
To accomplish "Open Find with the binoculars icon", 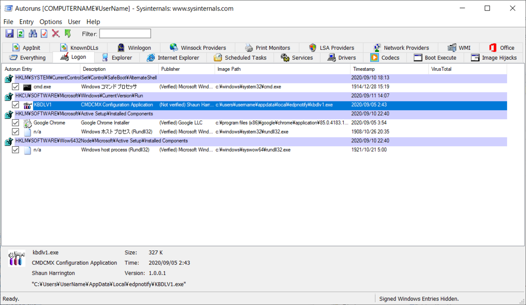I will tap(33, 34).
